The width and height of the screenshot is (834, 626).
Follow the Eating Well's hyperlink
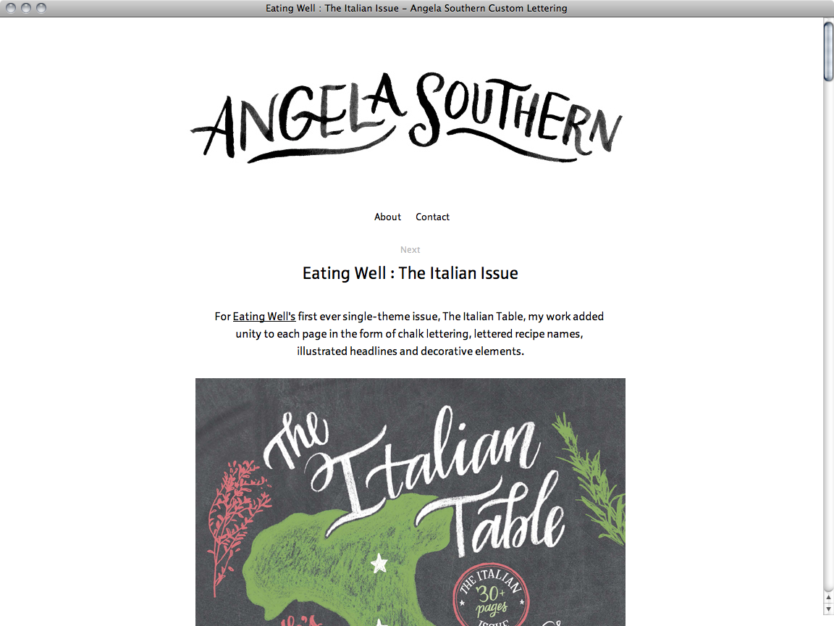[x=264, y=316]
